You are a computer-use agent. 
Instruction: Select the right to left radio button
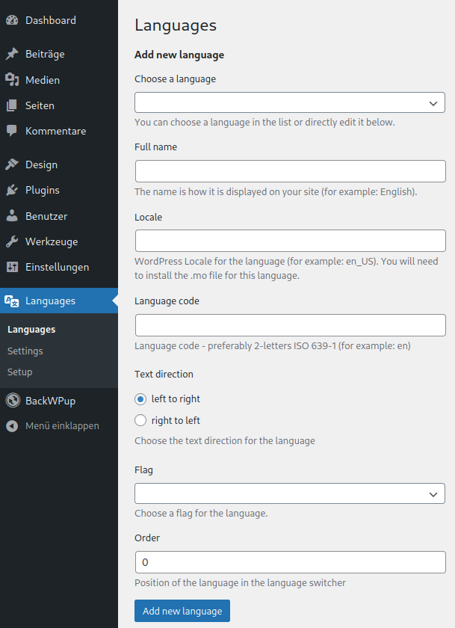[x=140, y=420]
